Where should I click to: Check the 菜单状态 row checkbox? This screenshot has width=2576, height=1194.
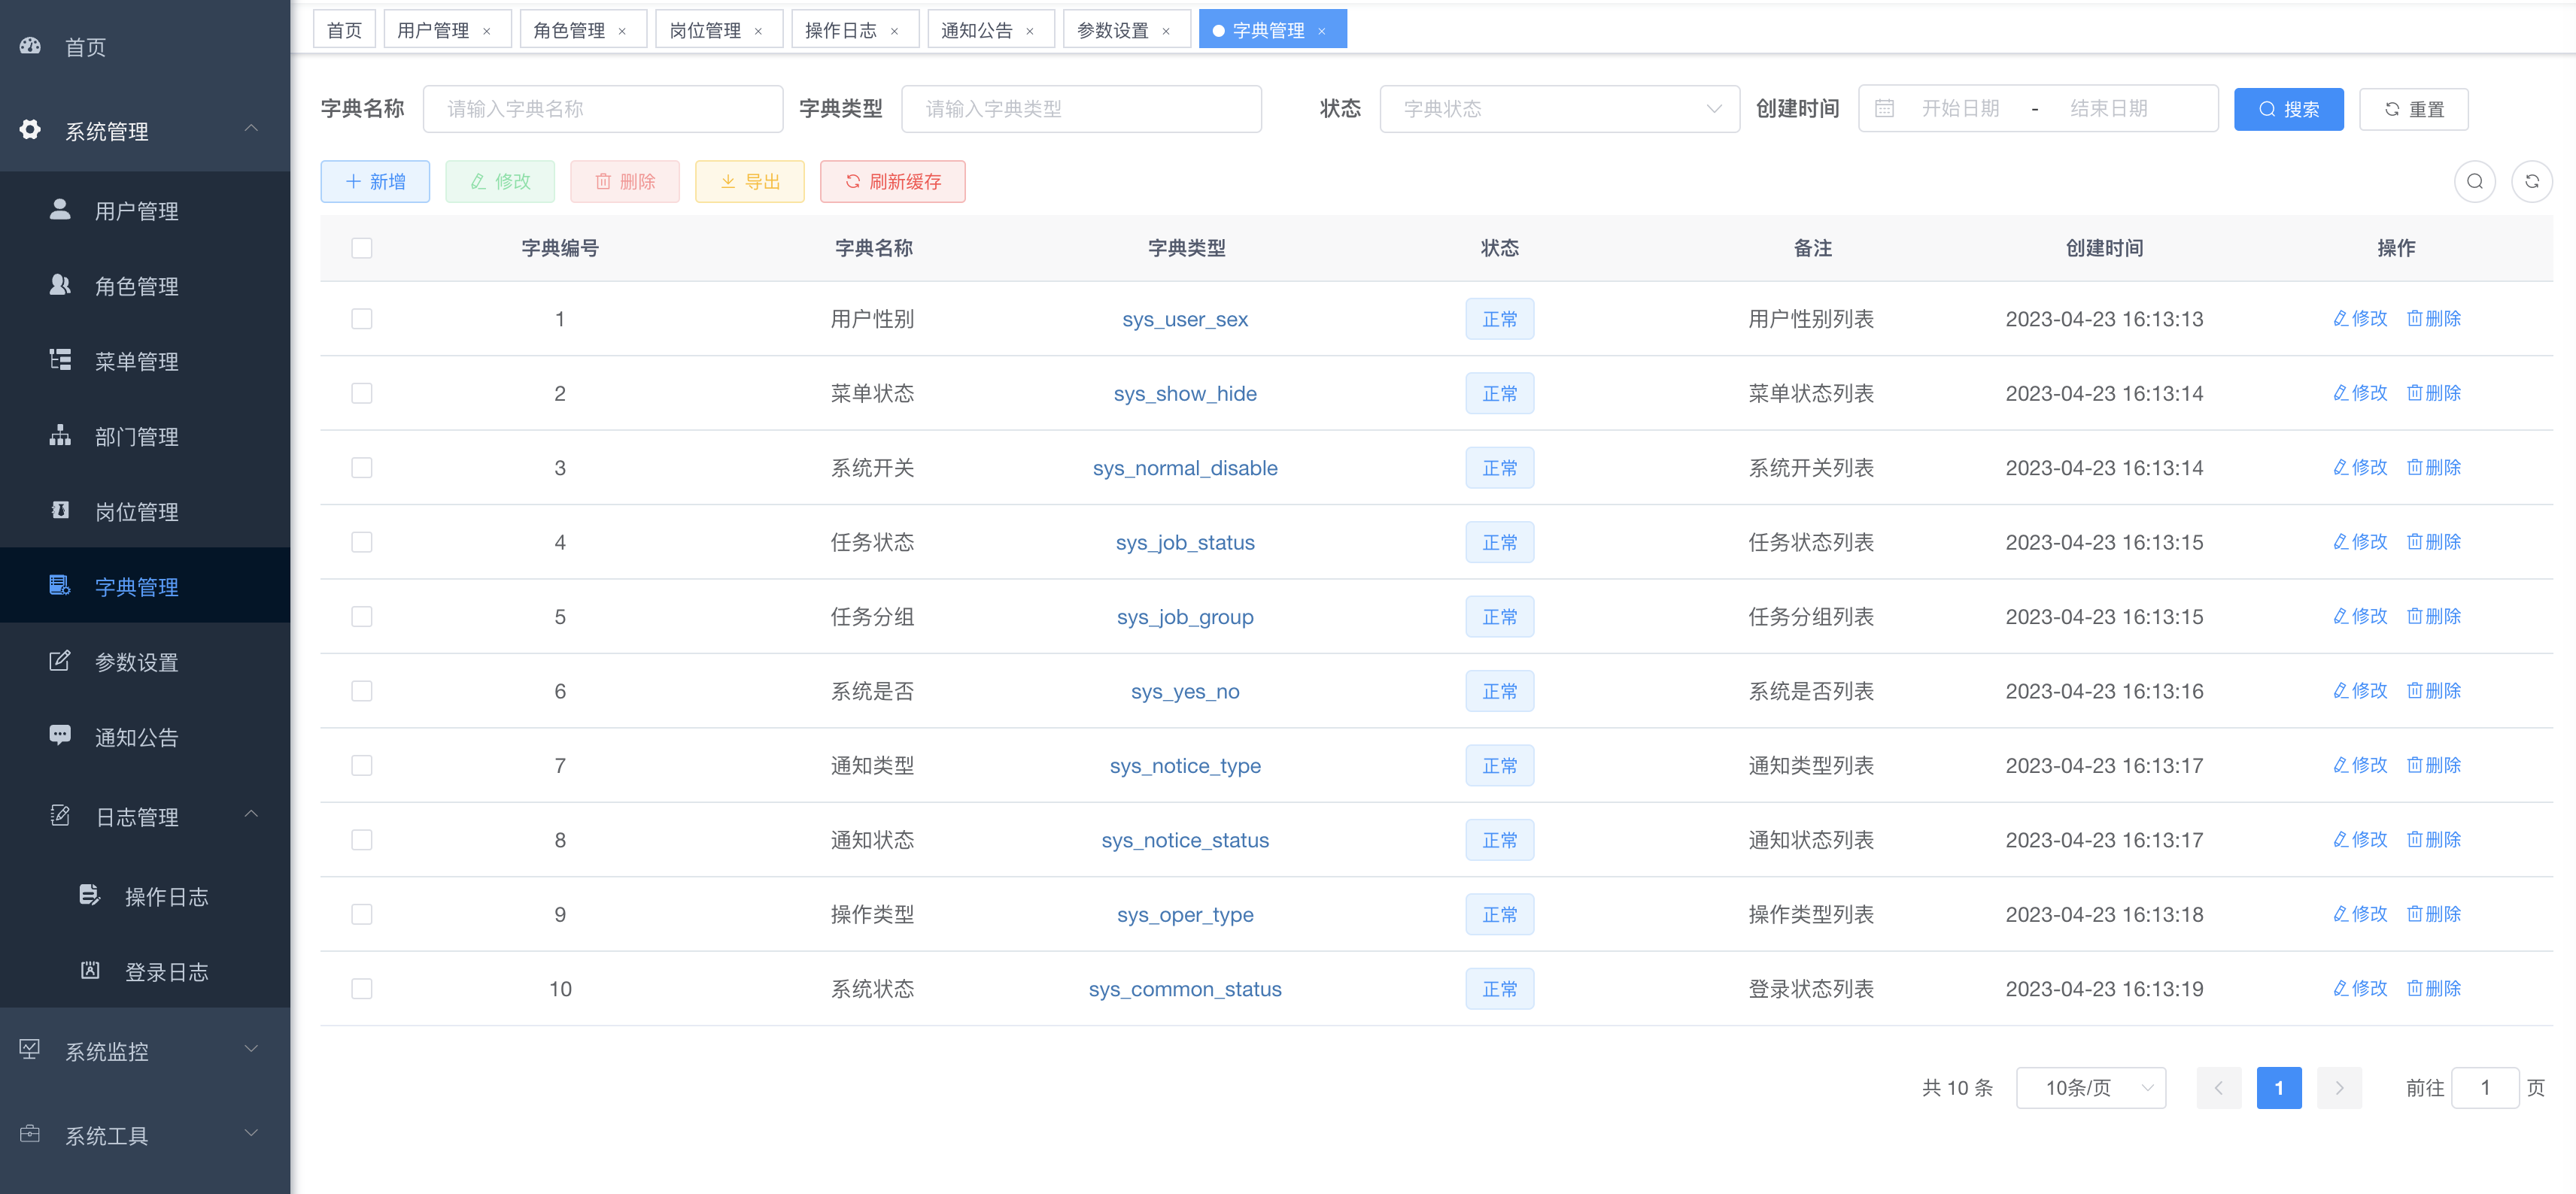[x=362, y=392]
